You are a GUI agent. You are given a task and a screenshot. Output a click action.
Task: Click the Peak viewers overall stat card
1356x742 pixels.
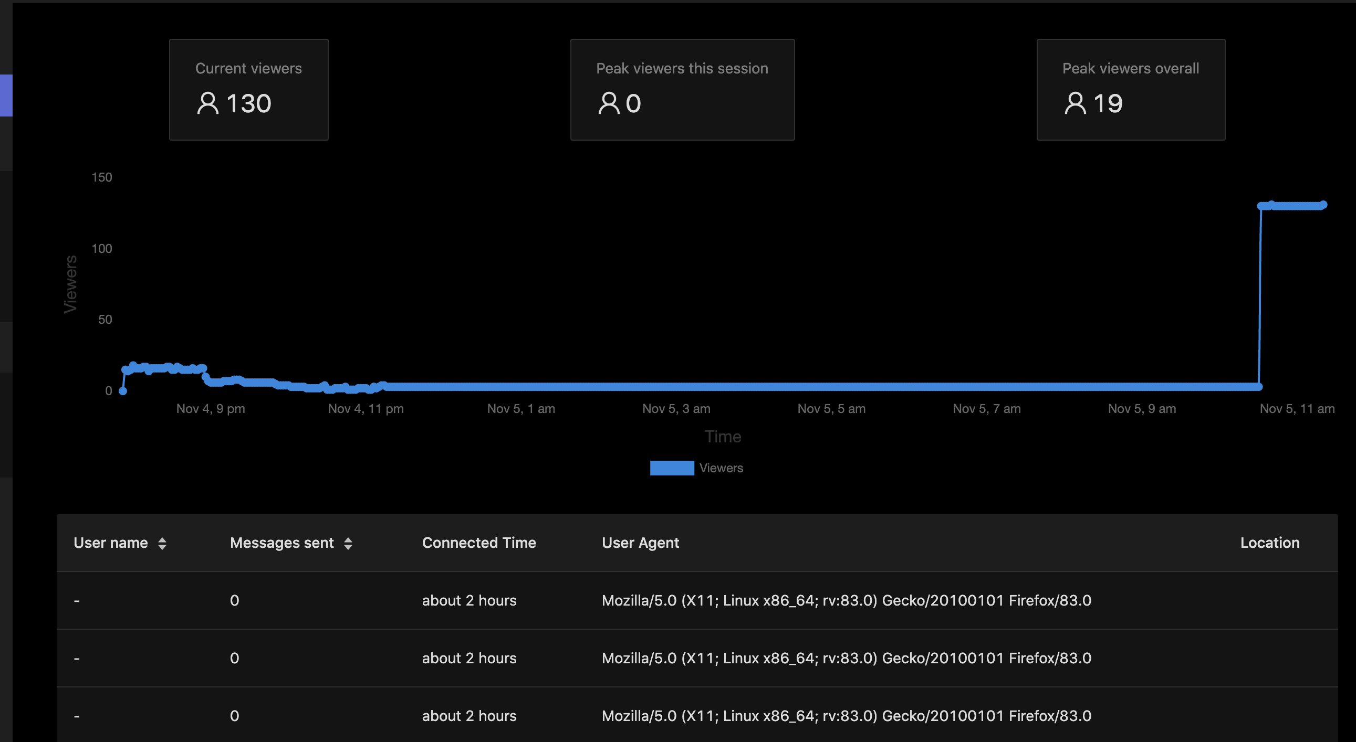pos(1130,89)
